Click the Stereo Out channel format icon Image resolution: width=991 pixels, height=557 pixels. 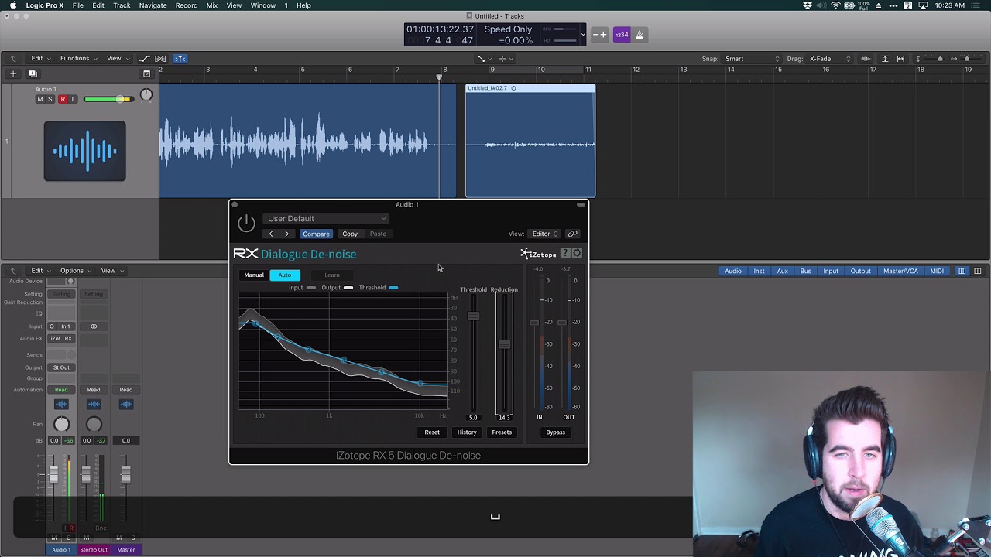click(94, 326)
